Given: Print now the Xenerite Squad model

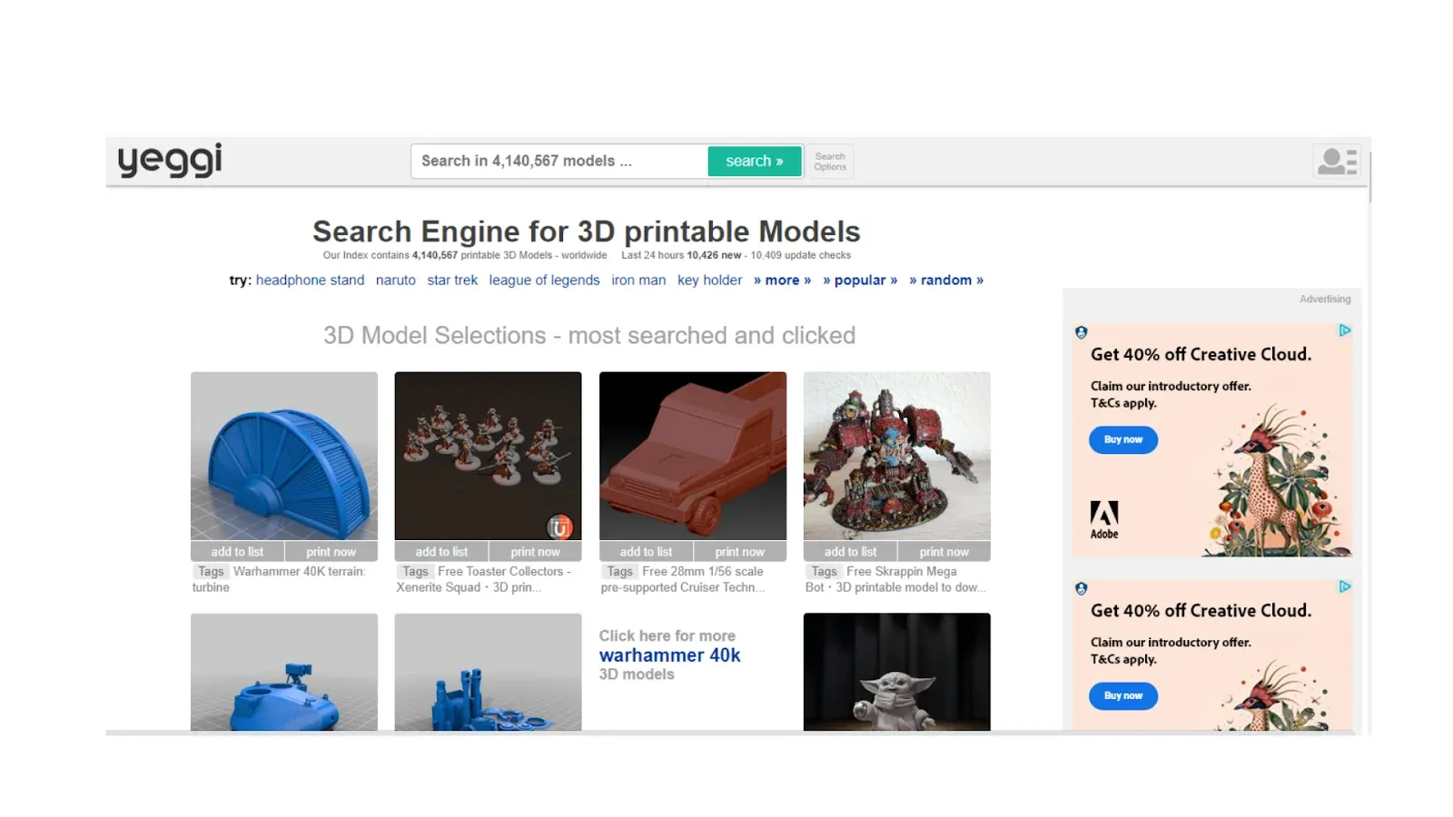Looking at the screenshot, I should tap(536, 551).
